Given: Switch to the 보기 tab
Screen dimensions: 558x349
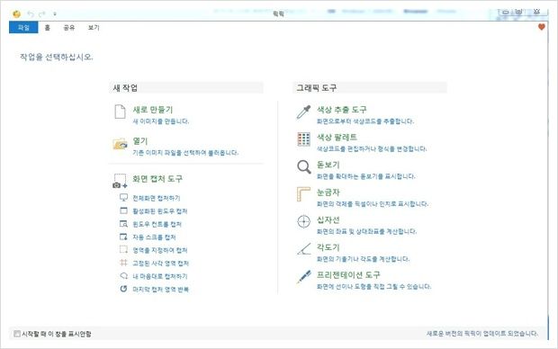Looking at the screenshot, I should (94, 28).
